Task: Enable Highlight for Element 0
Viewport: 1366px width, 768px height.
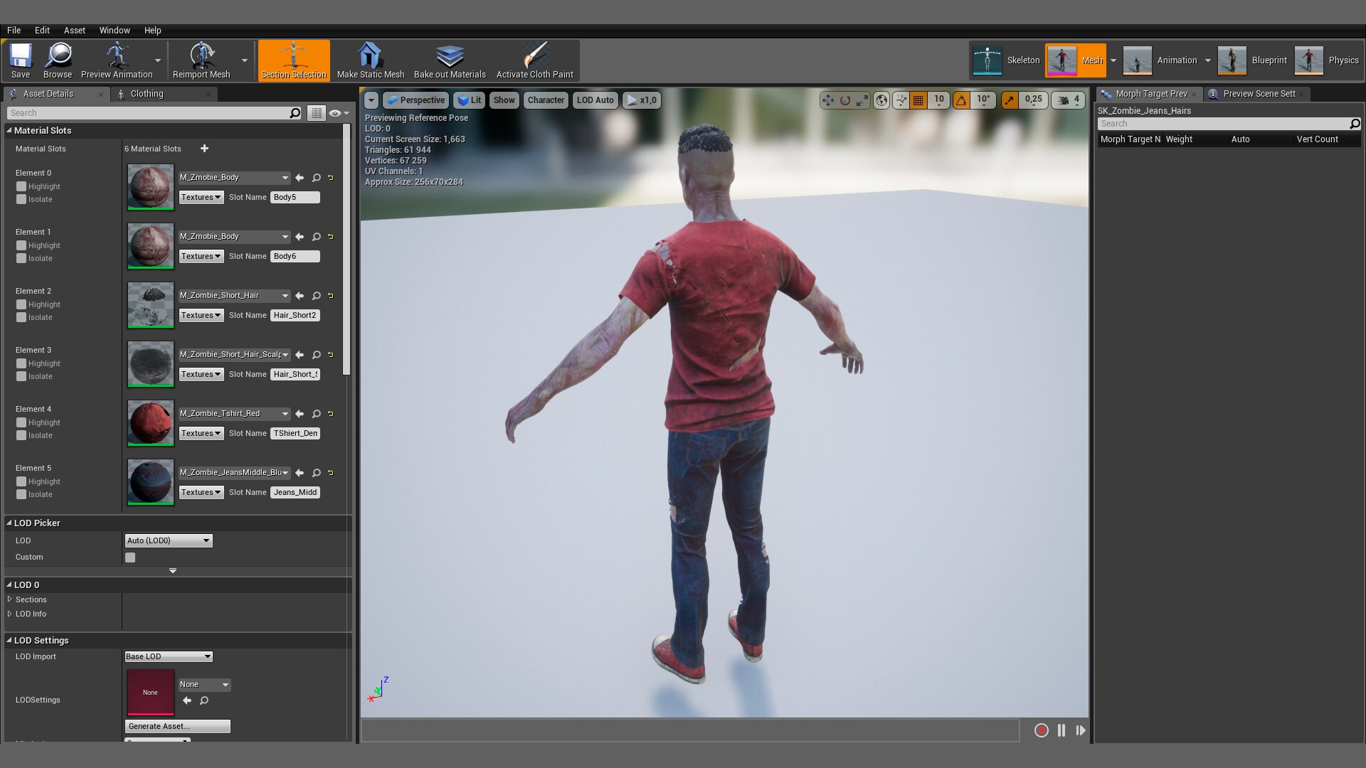Action: (x=21, y=186)
